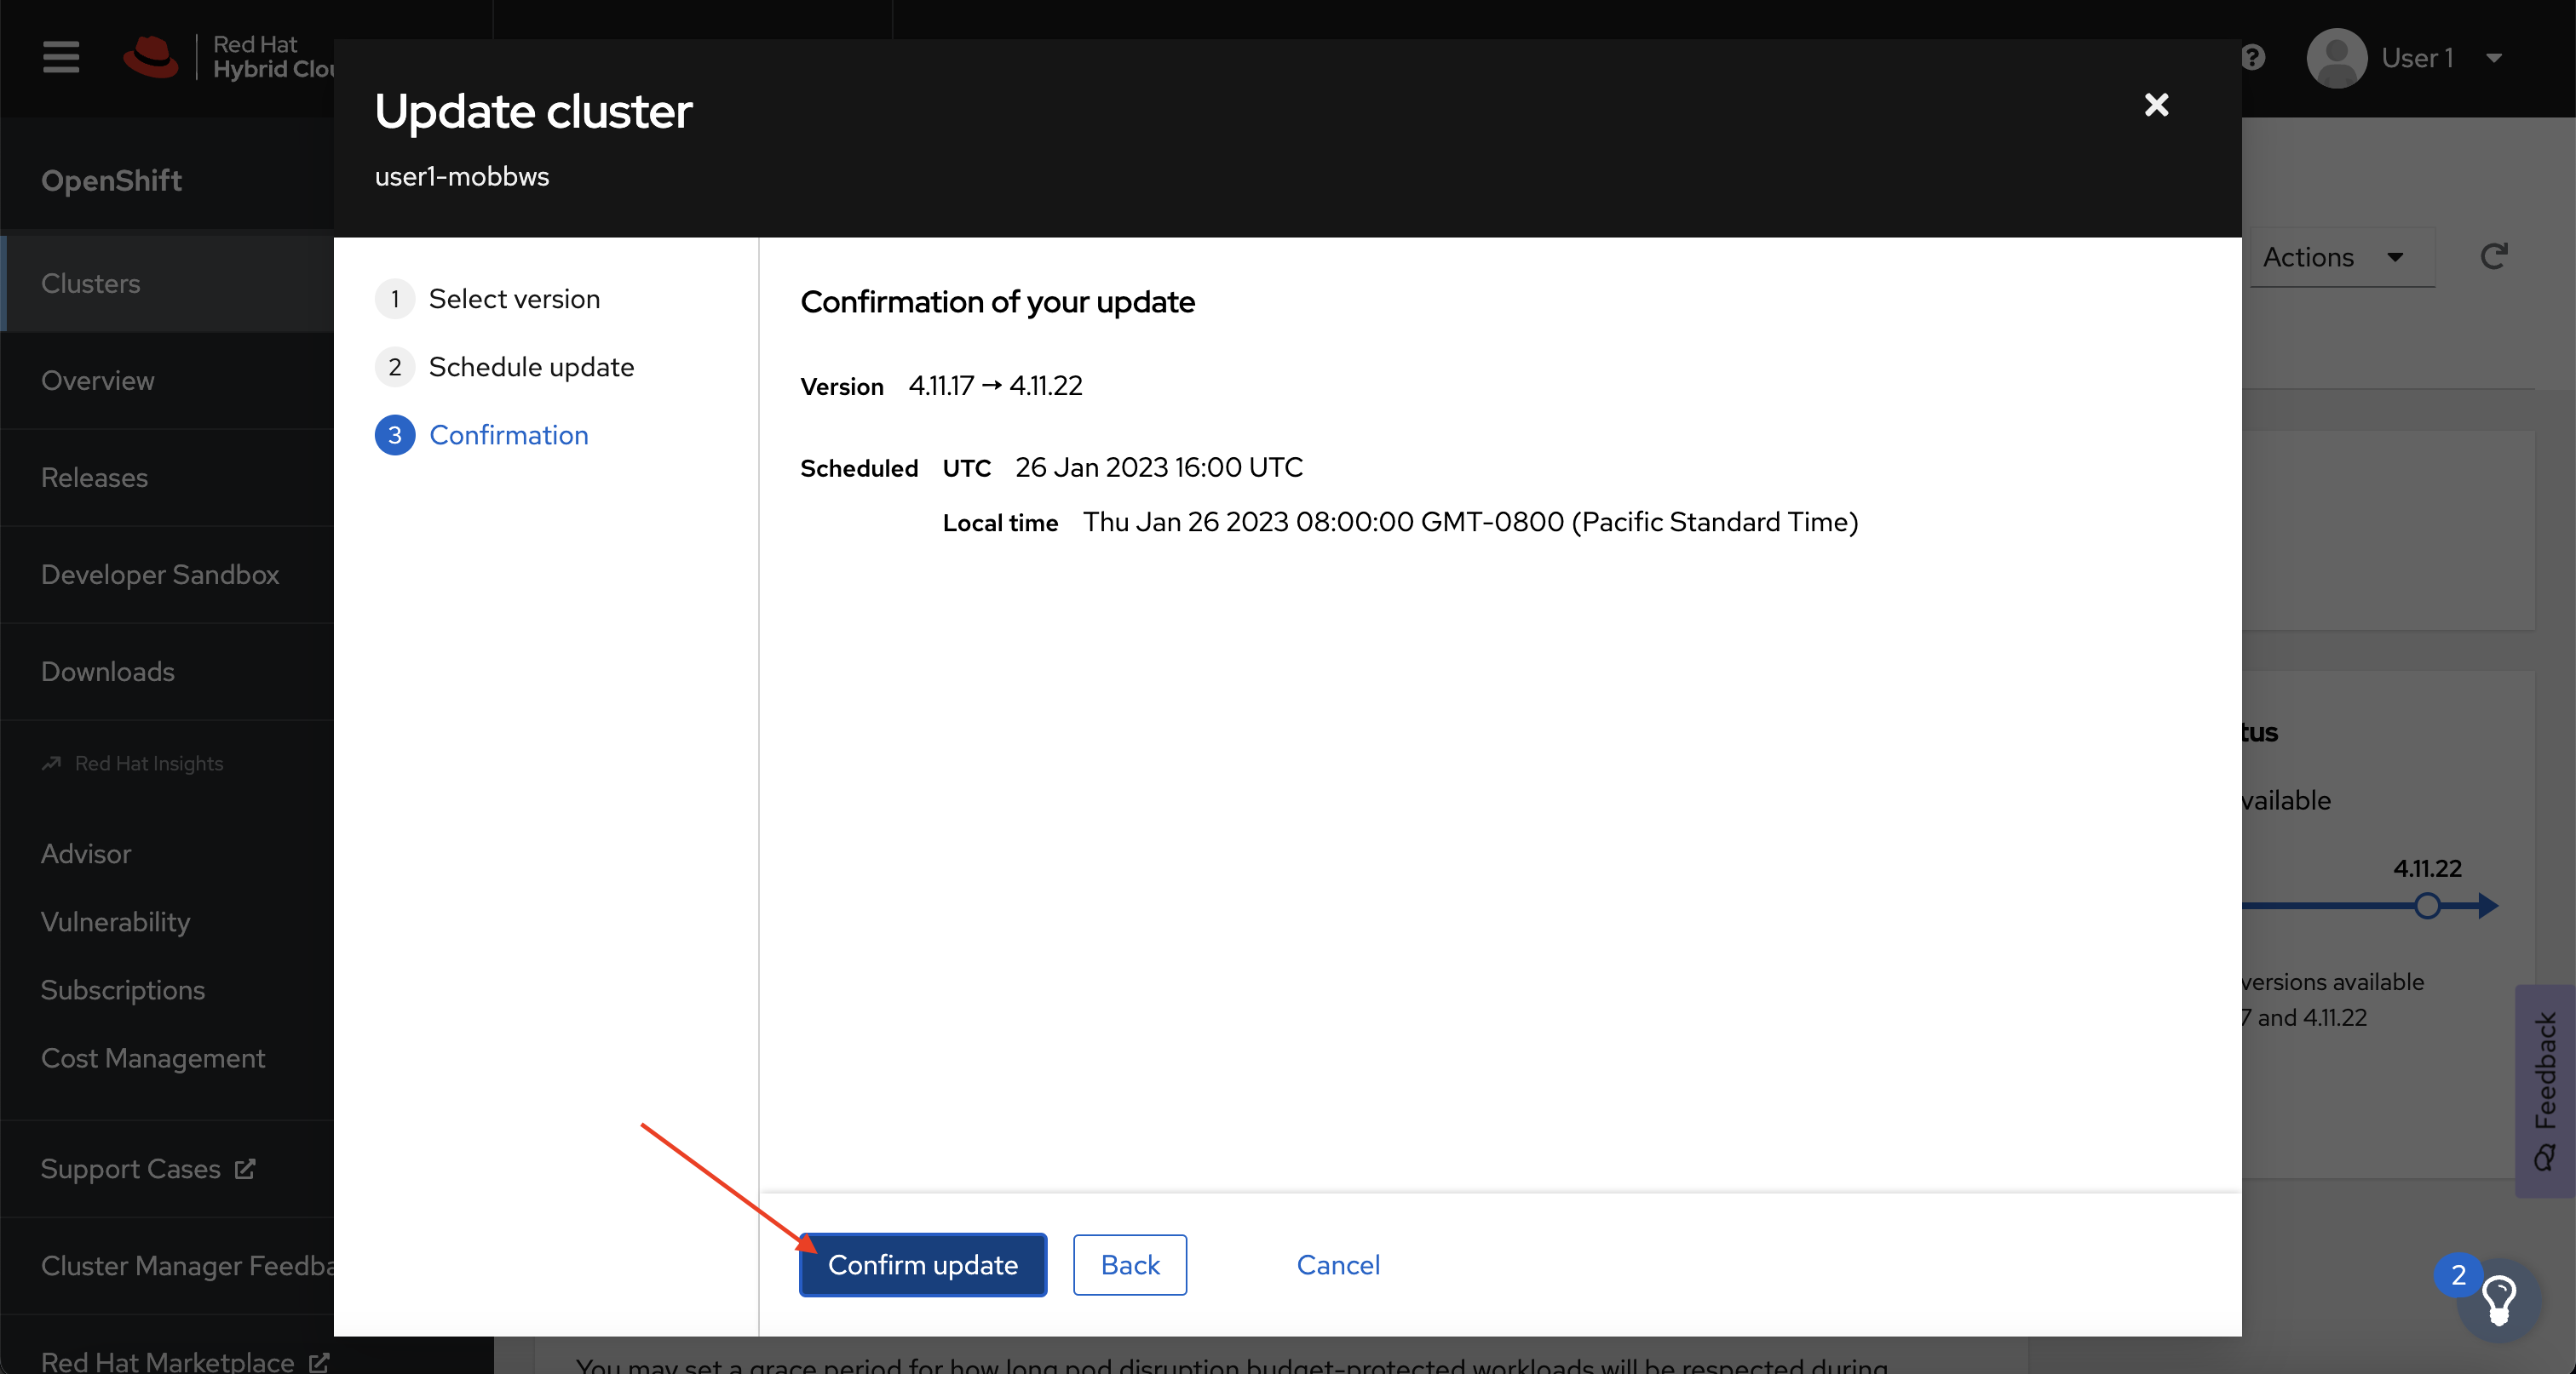The width and height of the screenshot is (2576, 1374).
Task: Expand the Actions dropdown menu
Action: pyautogui.click(x=2336, y=257)
